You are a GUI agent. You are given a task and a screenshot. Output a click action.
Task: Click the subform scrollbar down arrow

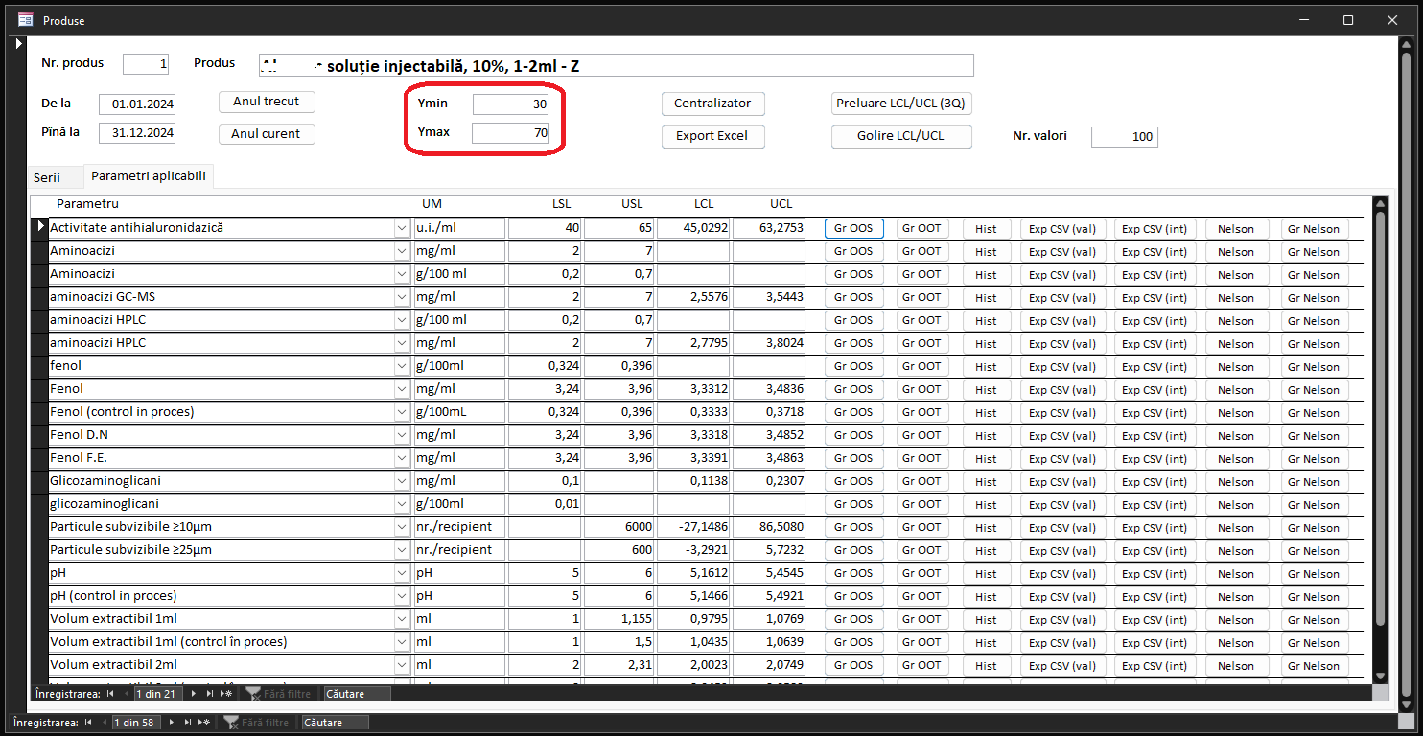(1381, 677)
